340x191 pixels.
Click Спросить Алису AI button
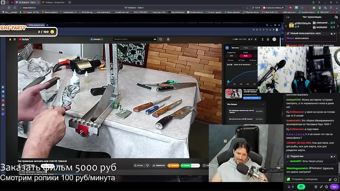pos(273,8)
